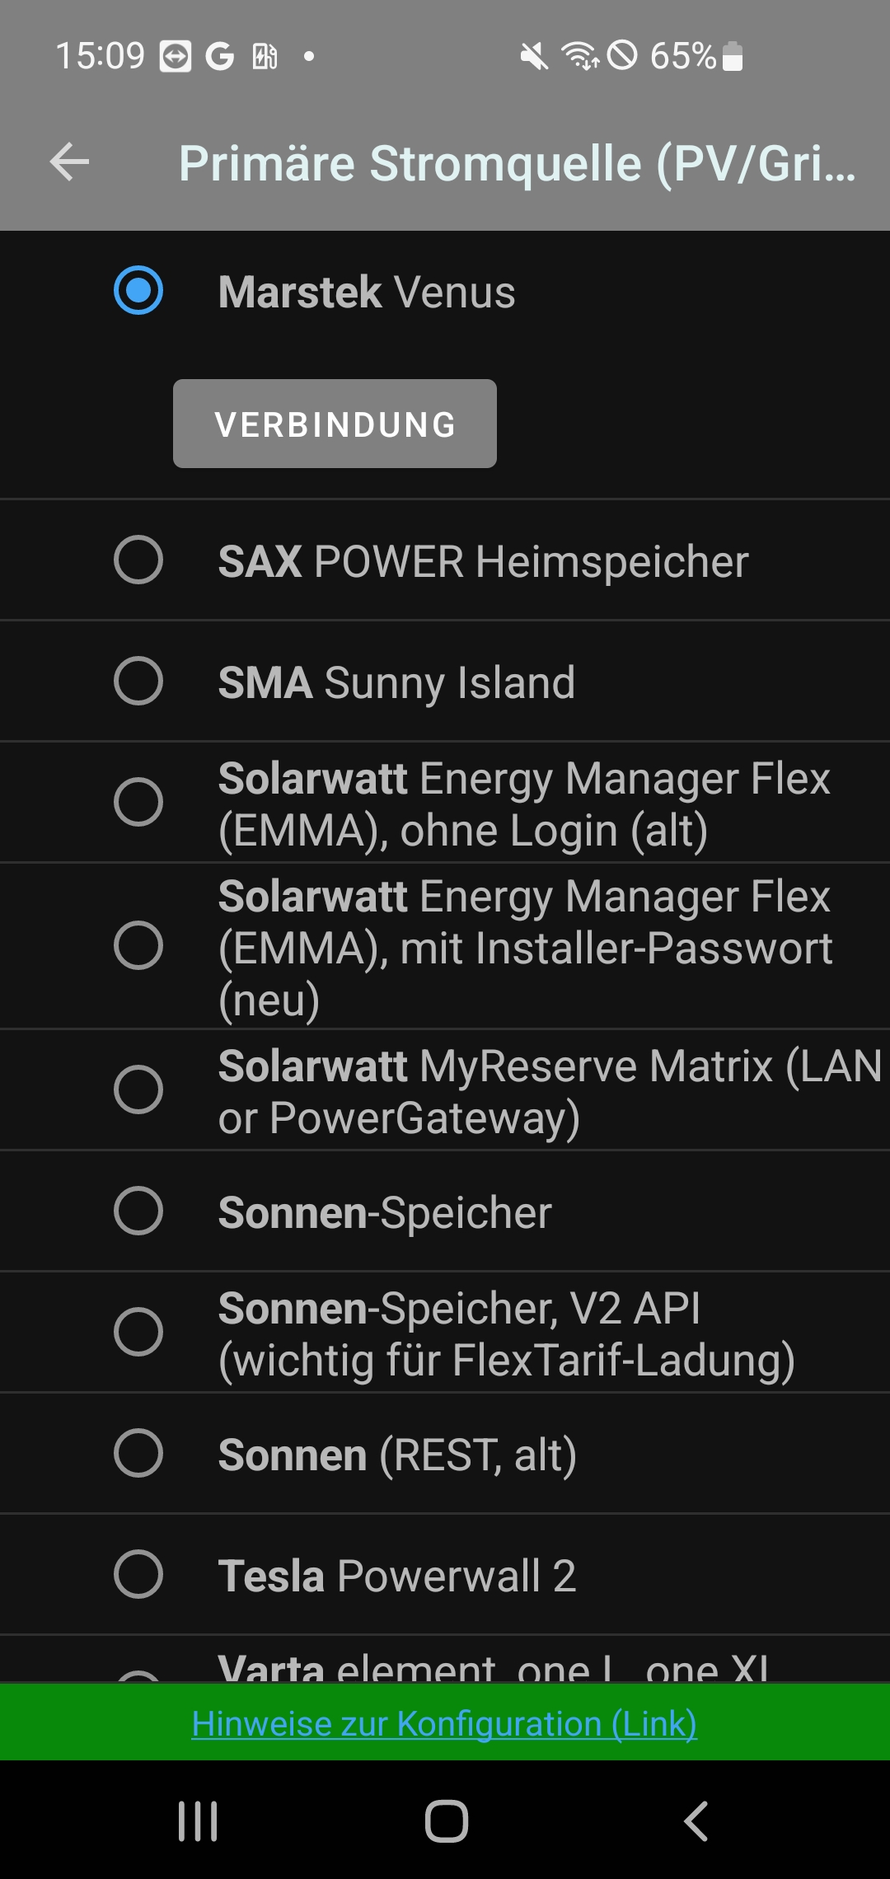Tap the Android recent apps icon
The image size is (890, 1879).
click(x=198, y=1820)
